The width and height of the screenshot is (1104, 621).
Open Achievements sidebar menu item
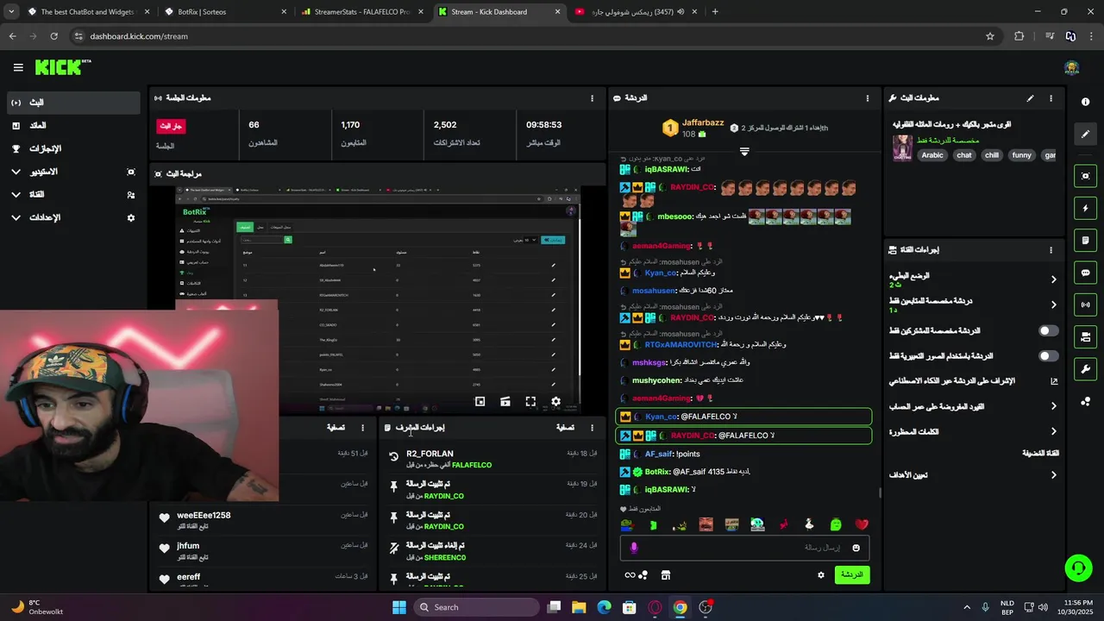point(73,148)
